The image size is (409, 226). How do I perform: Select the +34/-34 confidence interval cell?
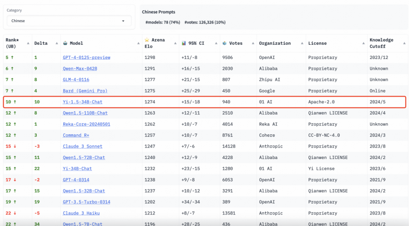coord(190,202)
